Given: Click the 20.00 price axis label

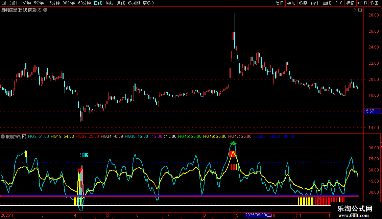Looking at the screenshot, I should point(374,80).
